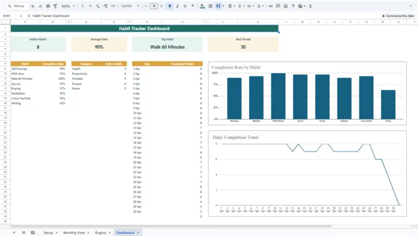Select the Meditation habit cell
Viewport: 418px width, 236px height.
pos(25,93)
